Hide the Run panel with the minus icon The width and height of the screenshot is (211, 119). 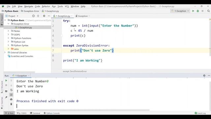tap(209, 76)
